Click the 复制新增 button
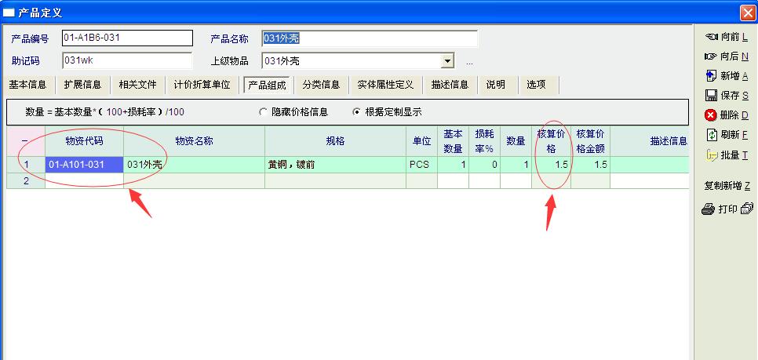Screen dimensions: 758x360 727,186
